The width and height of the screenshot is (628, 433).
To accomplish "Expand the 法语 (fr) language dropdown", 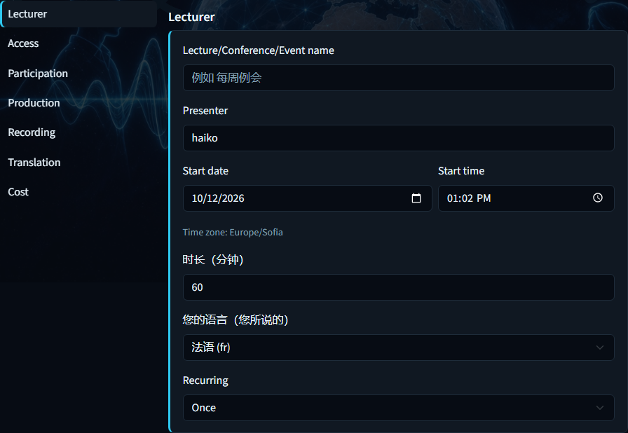I will [399, 348].
